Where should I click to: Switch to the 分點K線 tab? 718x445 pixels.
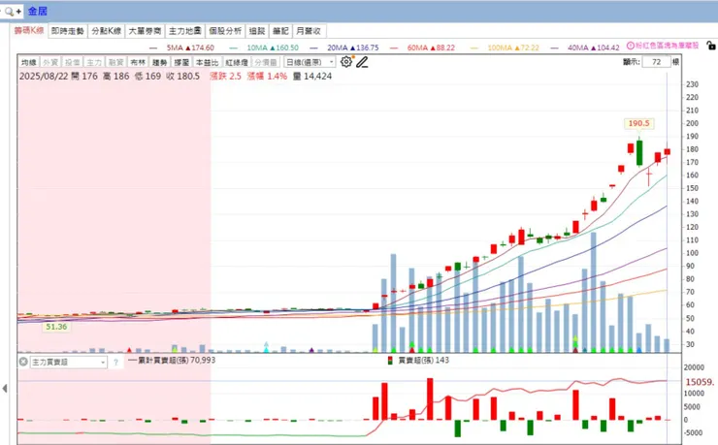click(106, 31)
